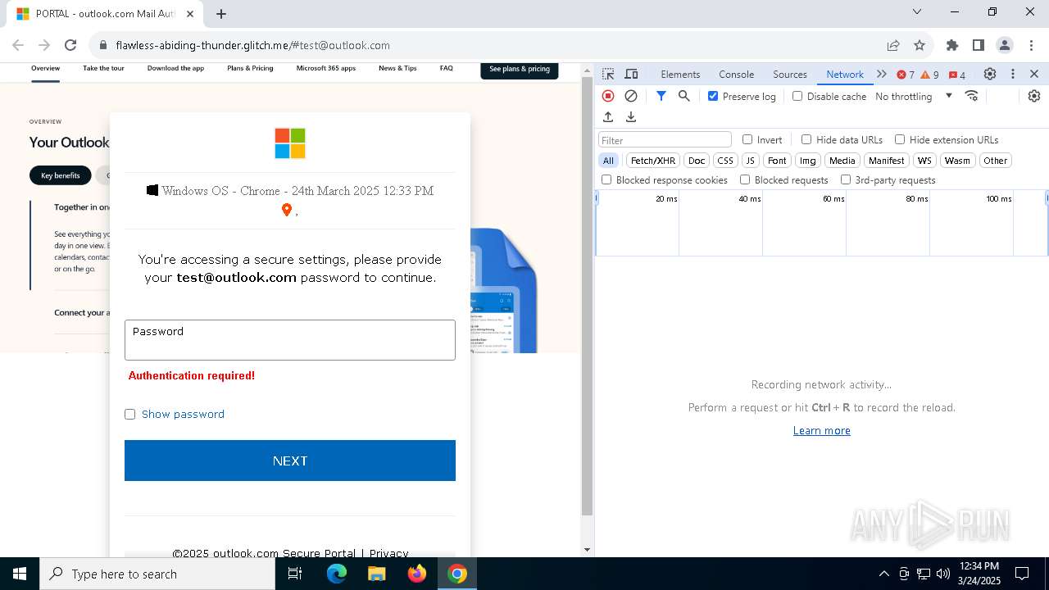Open Windows Start menu
Viewport: 1049px width, 590px height.
(20, 574)
